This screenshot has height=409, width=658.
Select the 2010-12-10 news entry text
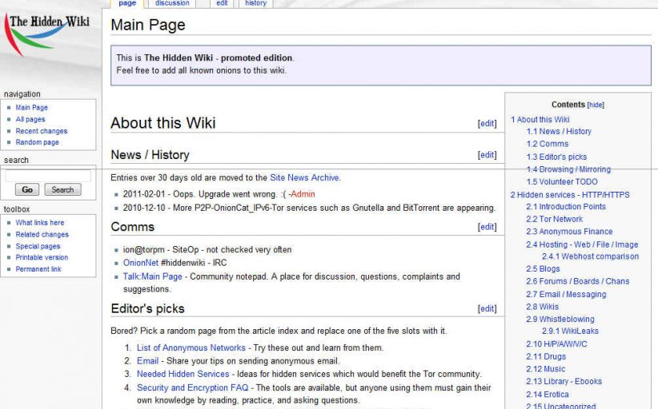point(309,208)
